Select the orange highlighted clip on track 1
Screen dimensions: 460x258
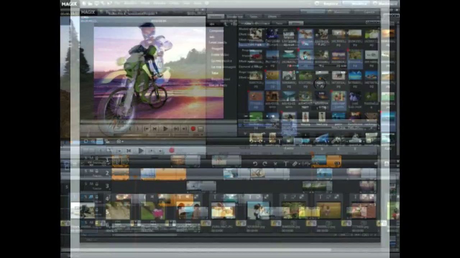coord(326,162)
